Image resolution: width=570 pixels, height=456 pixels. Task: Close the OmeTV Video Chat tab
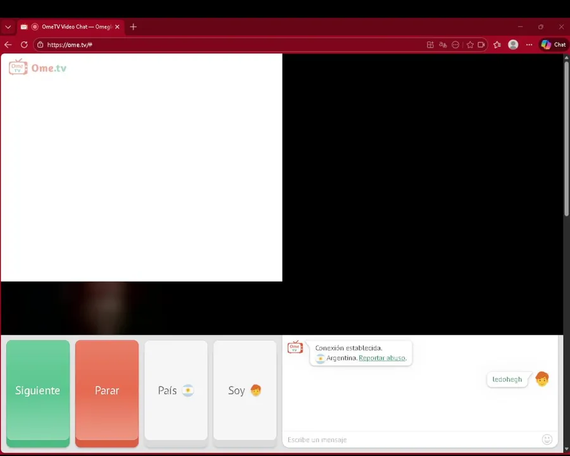pos(117,27)
